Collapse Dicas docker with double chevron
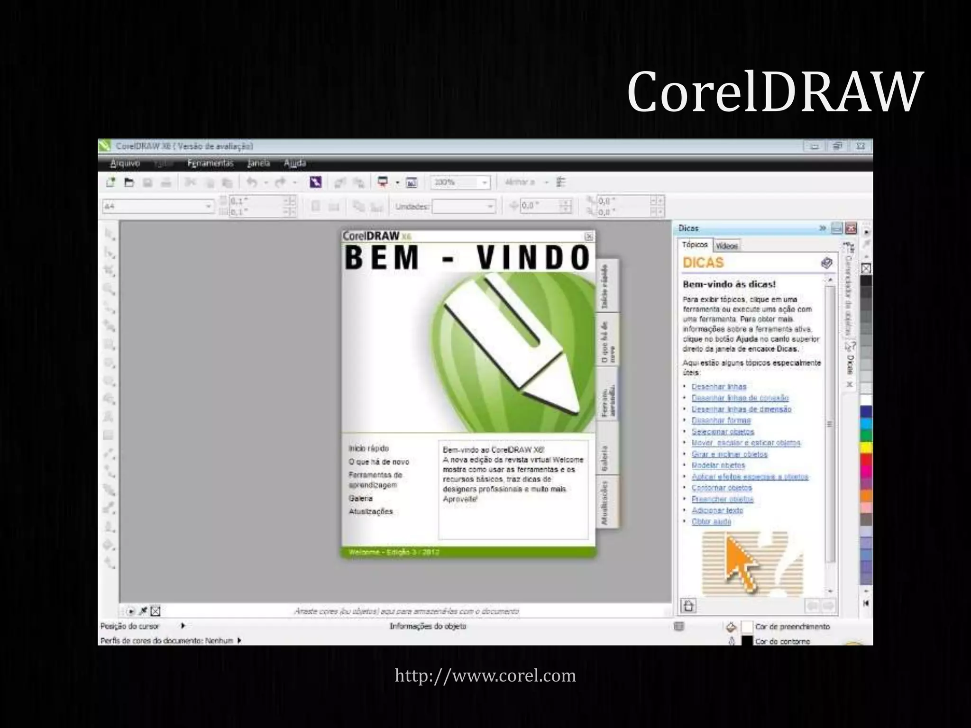This screenshot has height=728, width=971. [x=823, y=228]
